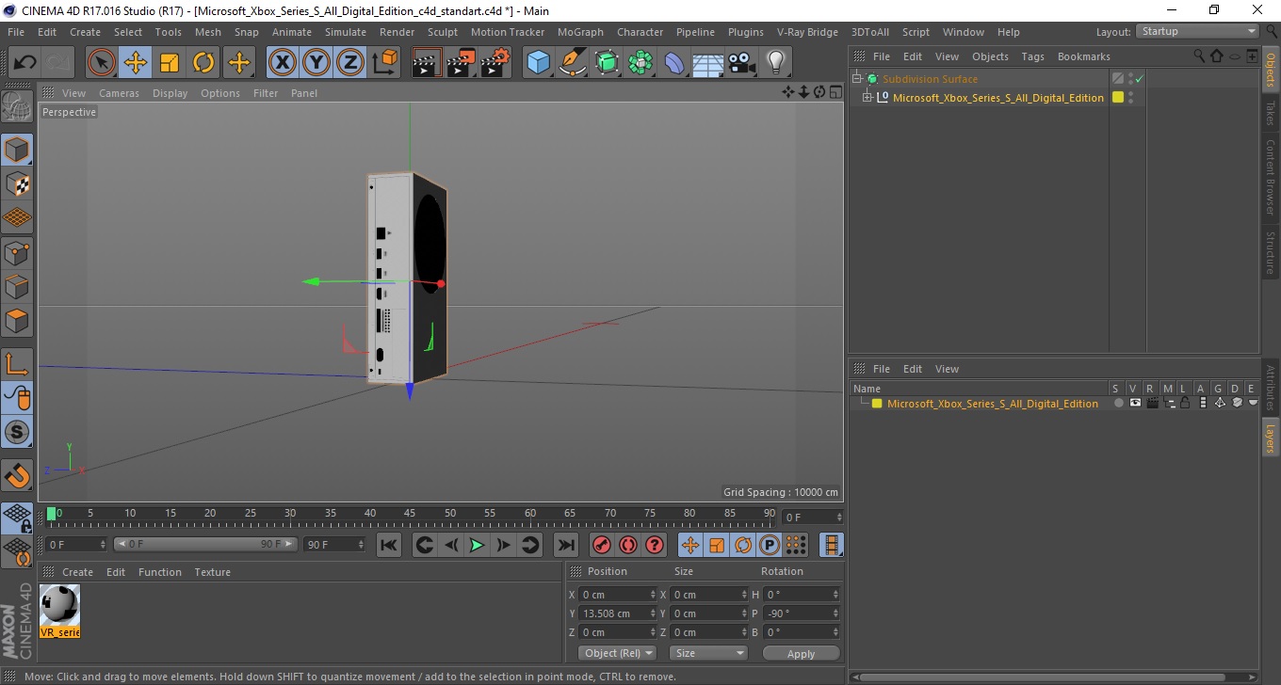Render to Picture Viewer
The image size is (1281, 685).
coord(461,63)
